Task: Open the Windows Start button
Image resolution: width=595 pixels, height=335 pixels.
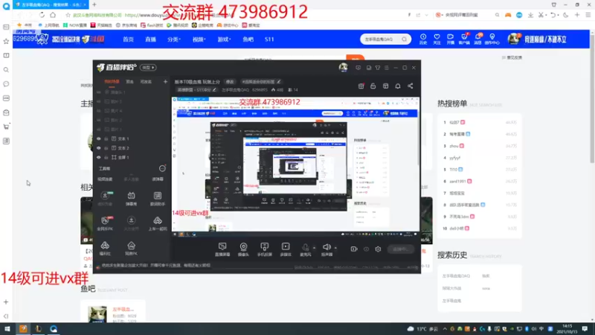Action: pos(7,329)
